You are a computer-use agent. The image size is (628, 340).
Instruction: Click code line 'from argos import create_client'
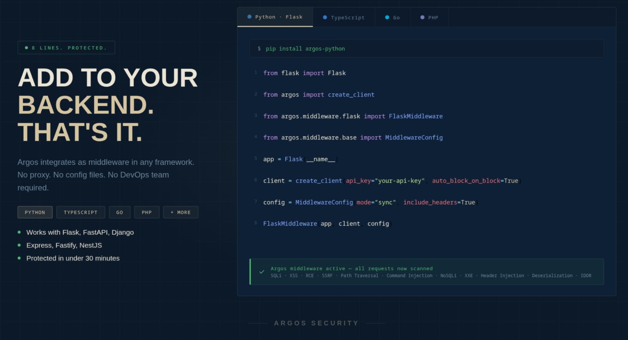pos(319,95)
